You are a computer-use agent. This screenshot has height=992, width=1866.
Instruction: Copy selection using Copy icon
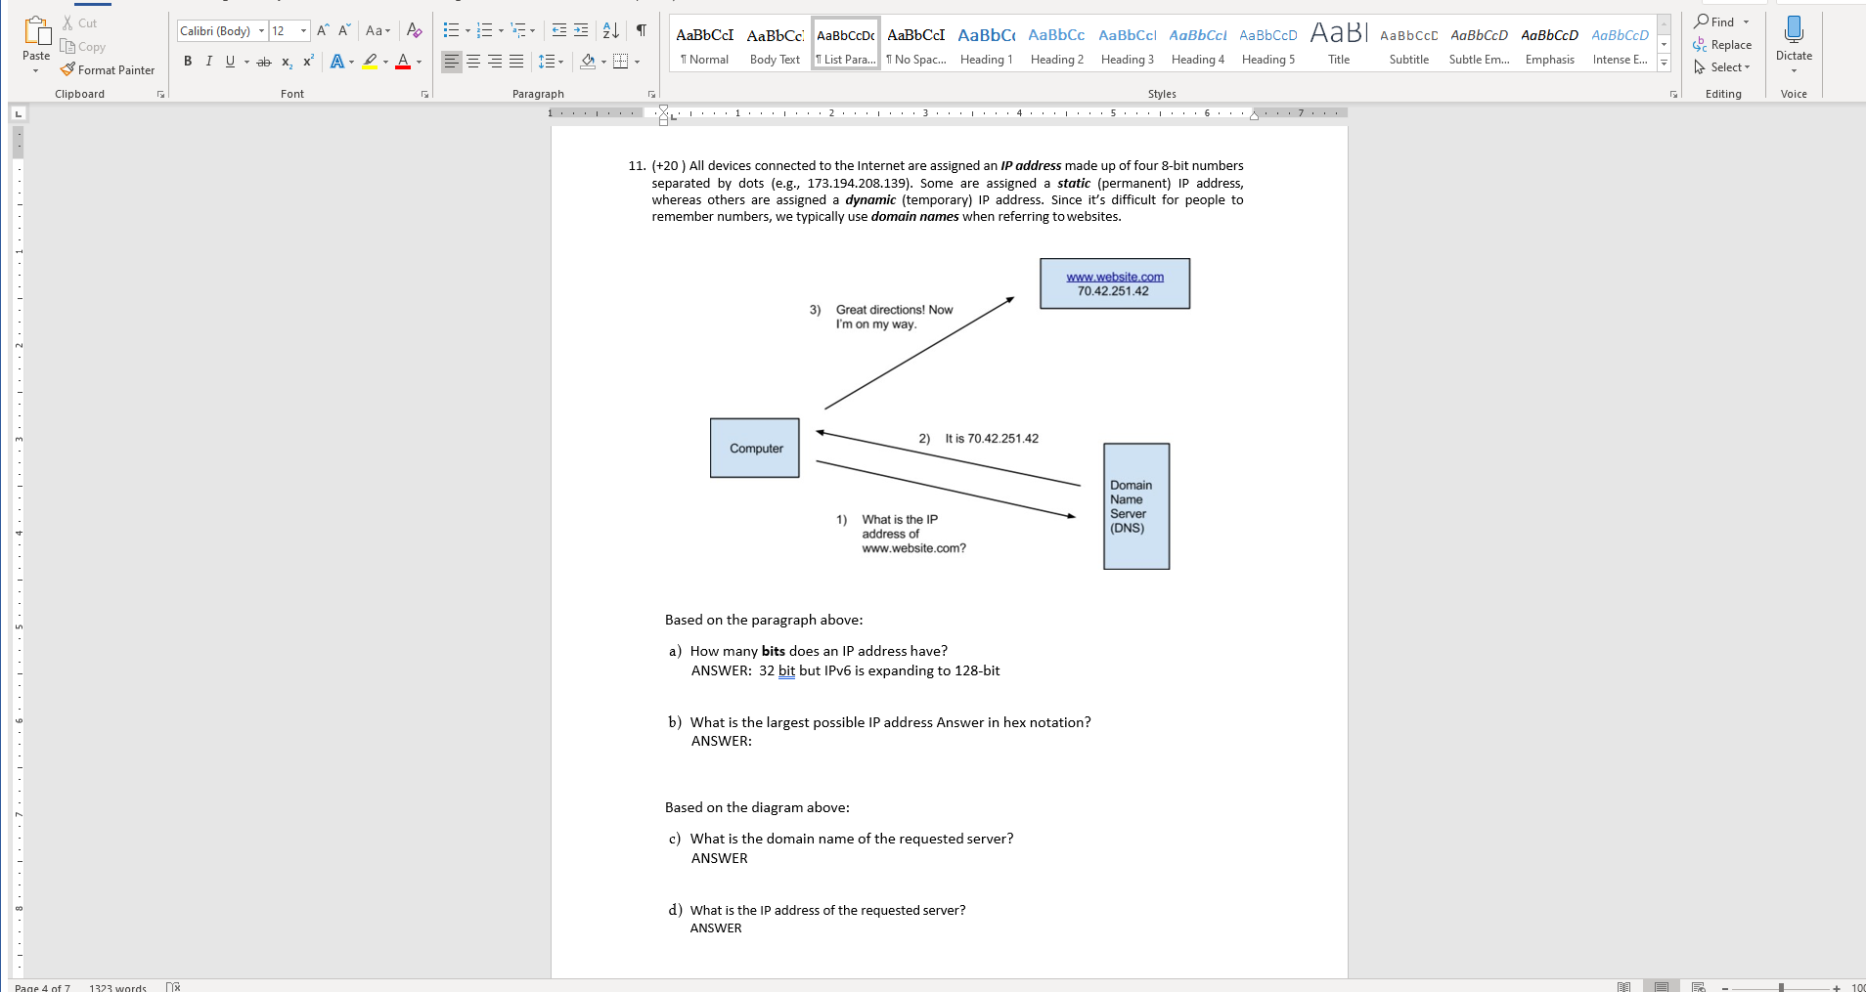(x=83, y=46)
